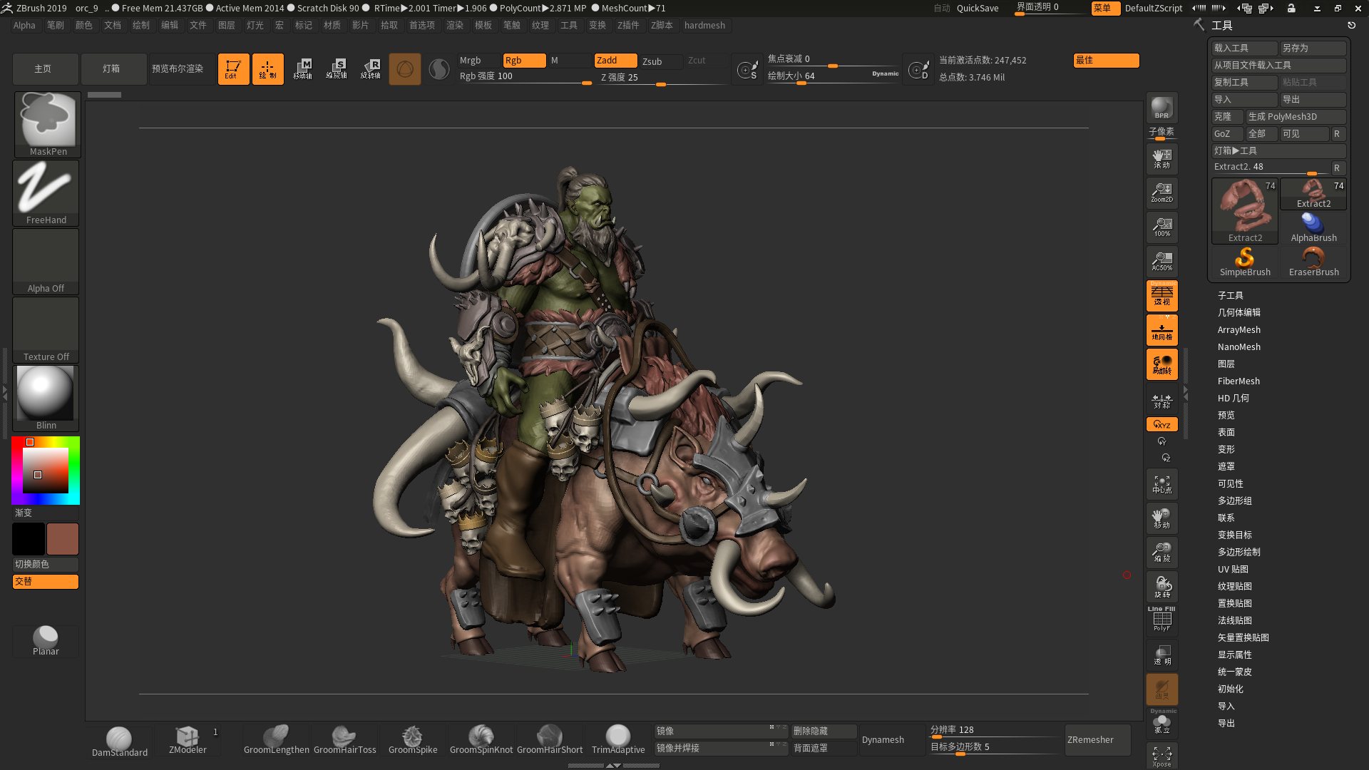Screen dimensions: 1369x770
Task: Expand the 子工具 subtool section
Action: pyautogui.click(x=1230, y=295)
